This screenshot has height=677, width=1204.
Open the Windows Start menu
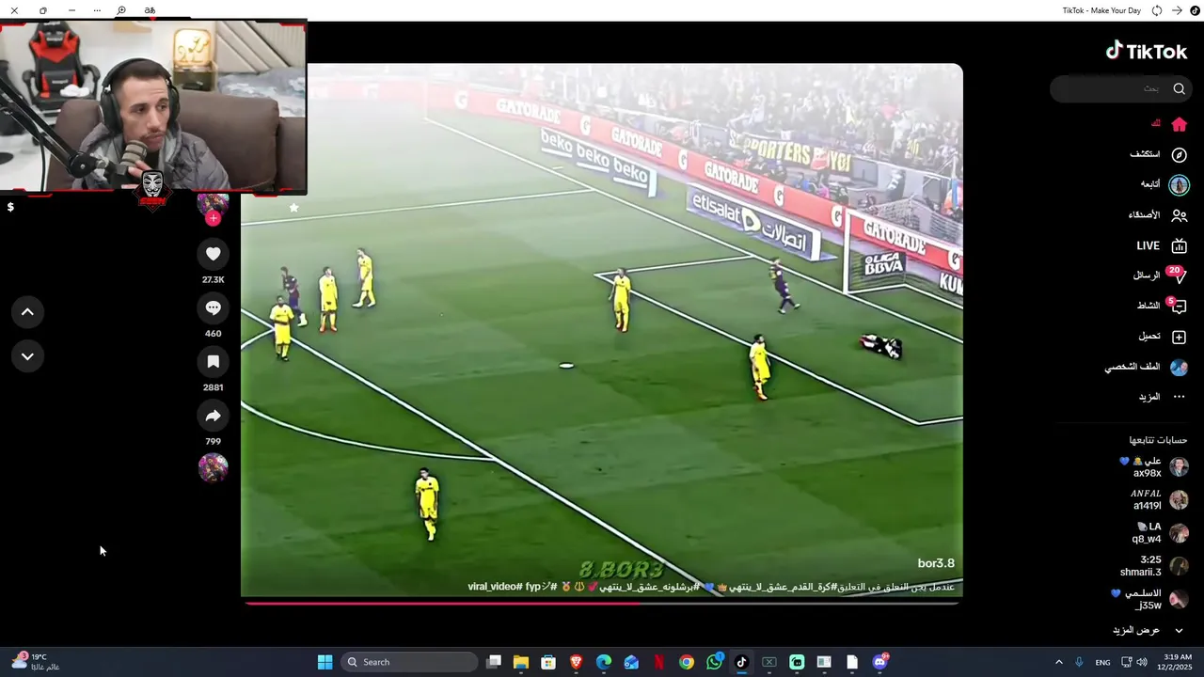[x=325, y=662]
